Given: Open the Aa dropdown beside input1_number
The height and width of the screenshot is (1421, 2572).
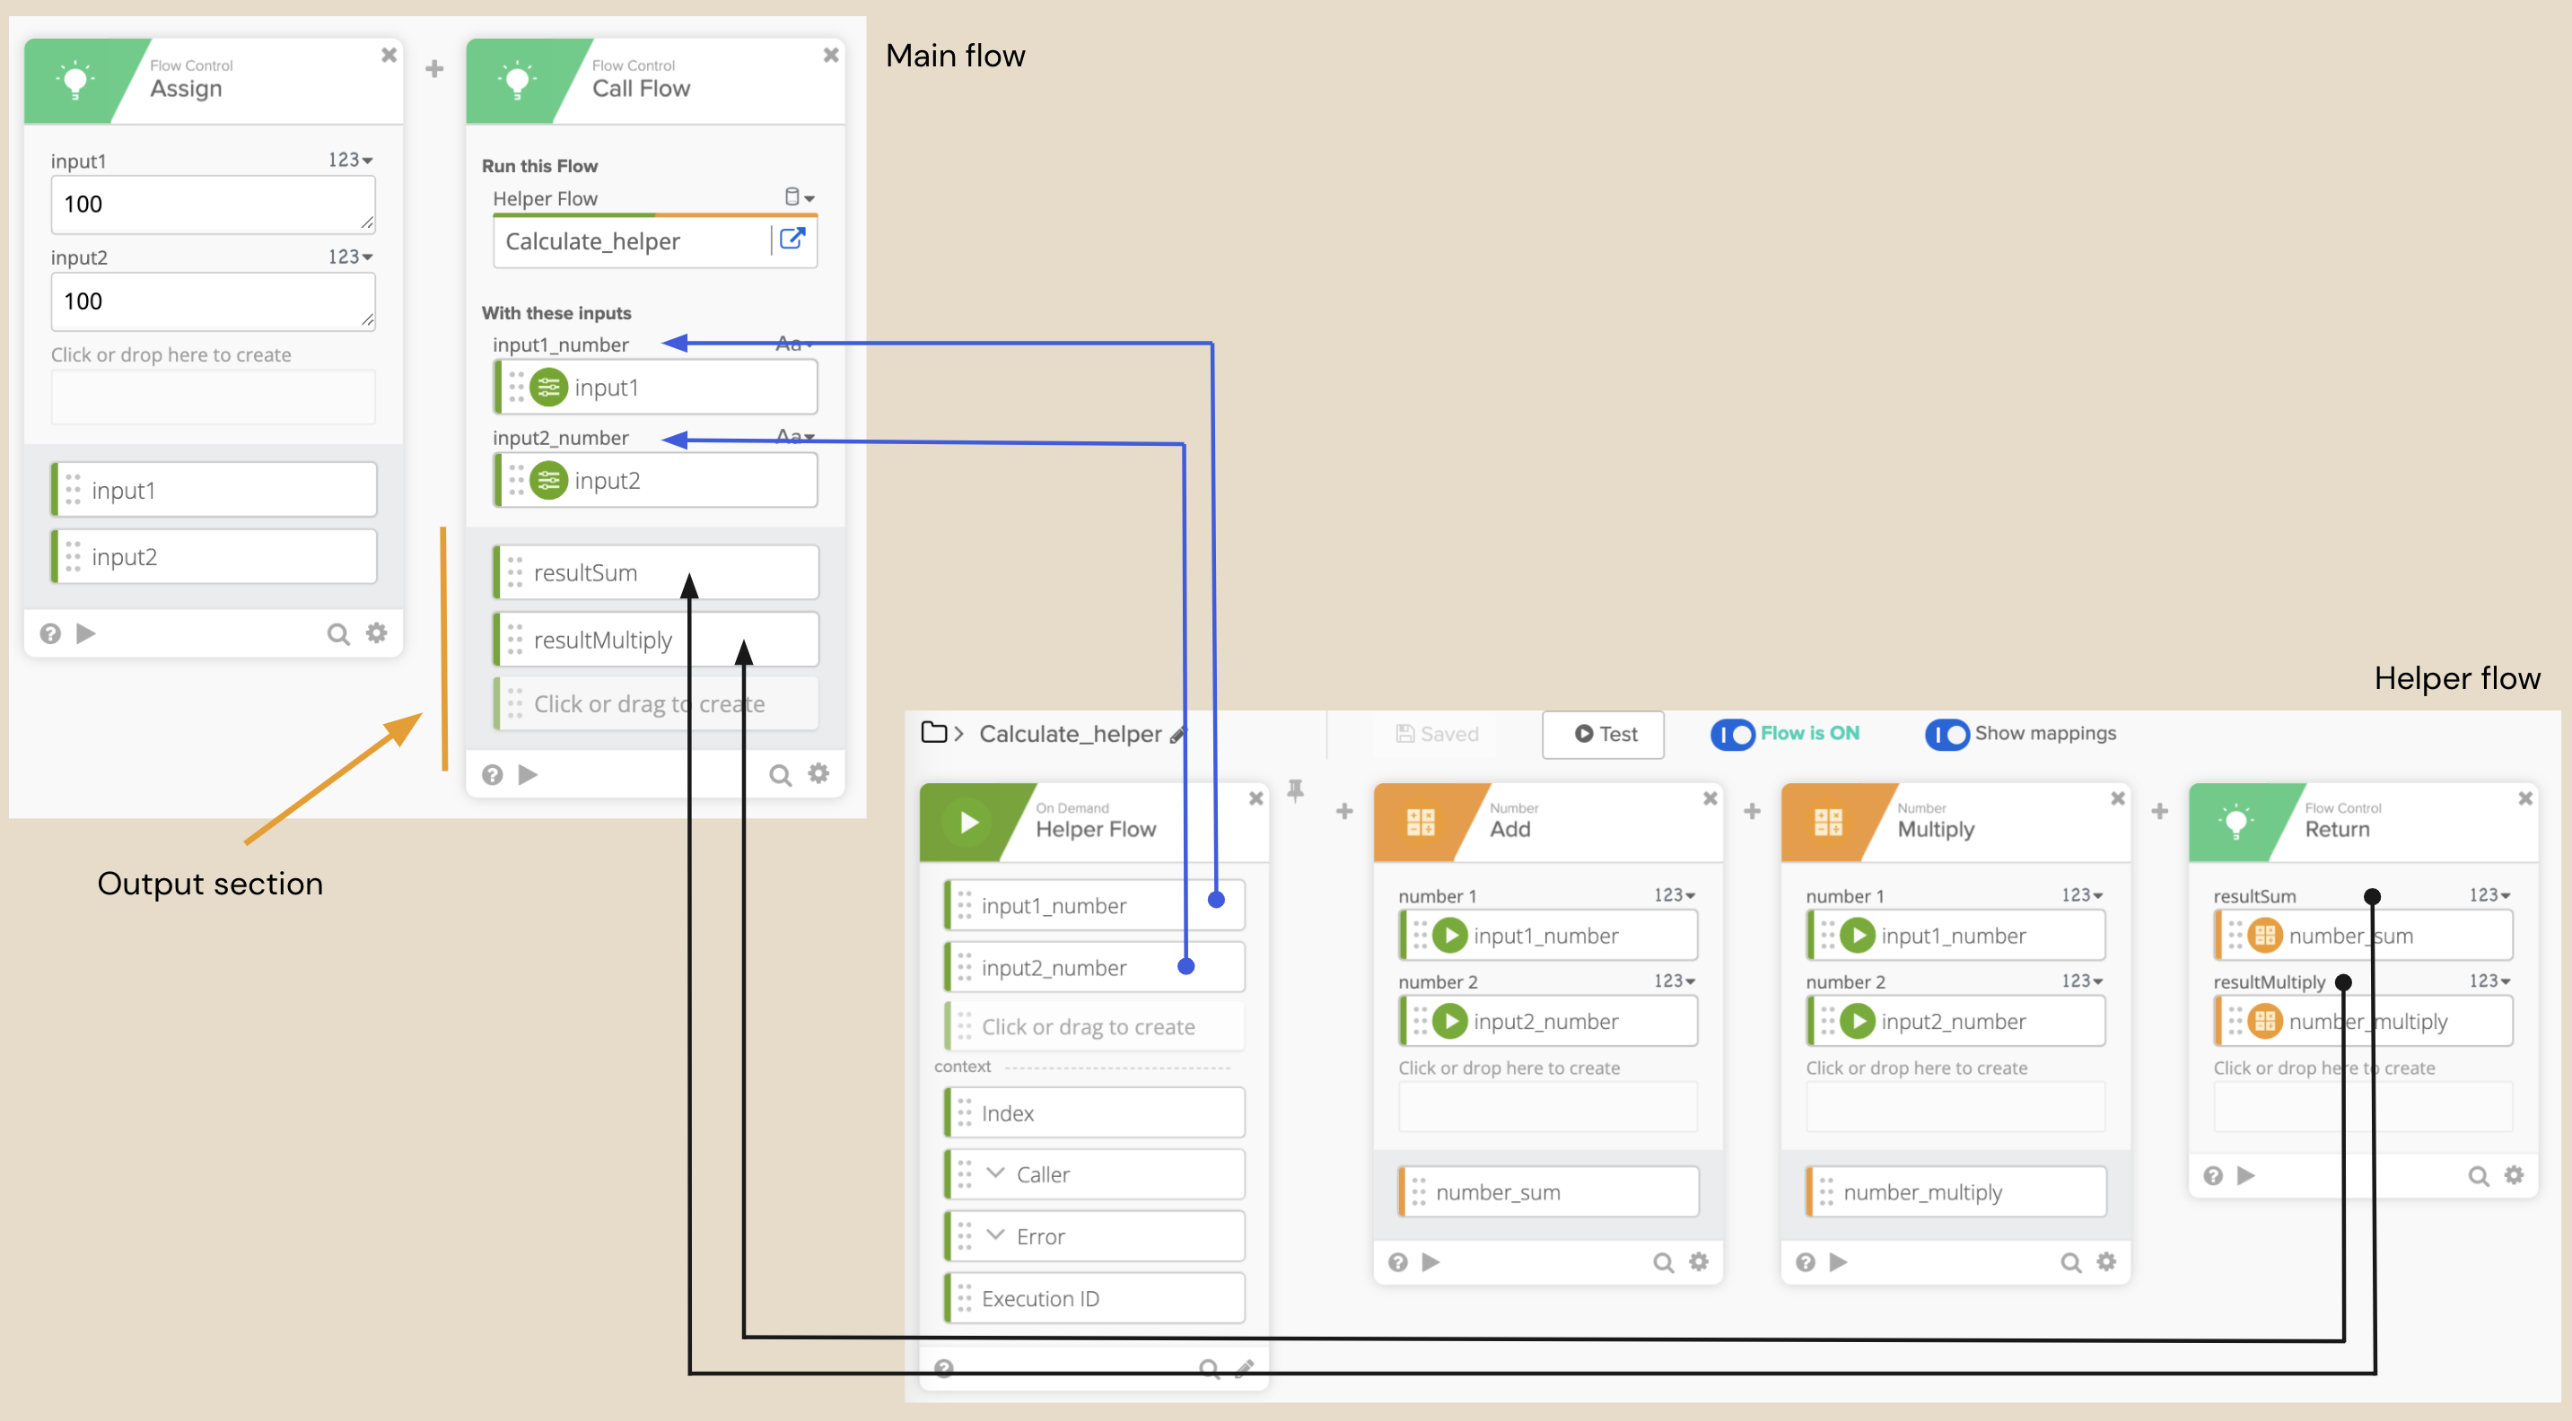Looking at the screenshot, I should click(792, 344).
